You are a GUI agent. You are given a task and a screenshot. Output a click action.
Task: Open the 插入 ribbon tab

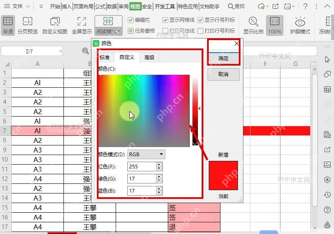click(x=67, y=7)
